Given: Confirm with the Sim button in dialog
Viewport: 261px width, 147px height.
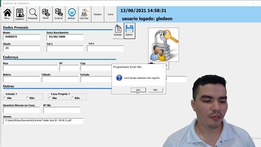Looking at the screenshot, I should pyautogui.click(x=138, y=90).
